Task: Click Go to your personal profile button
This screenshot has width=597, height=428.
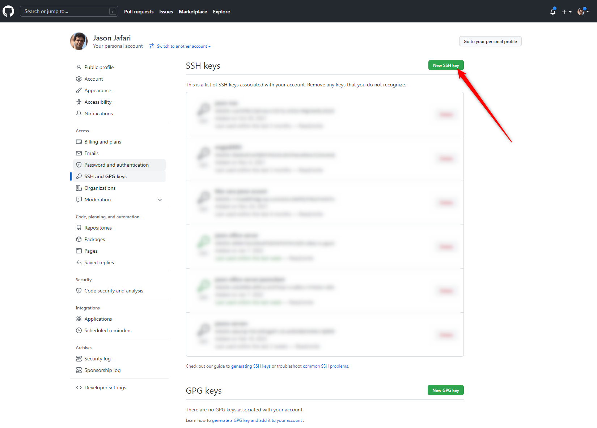Action: coord(490,41)
